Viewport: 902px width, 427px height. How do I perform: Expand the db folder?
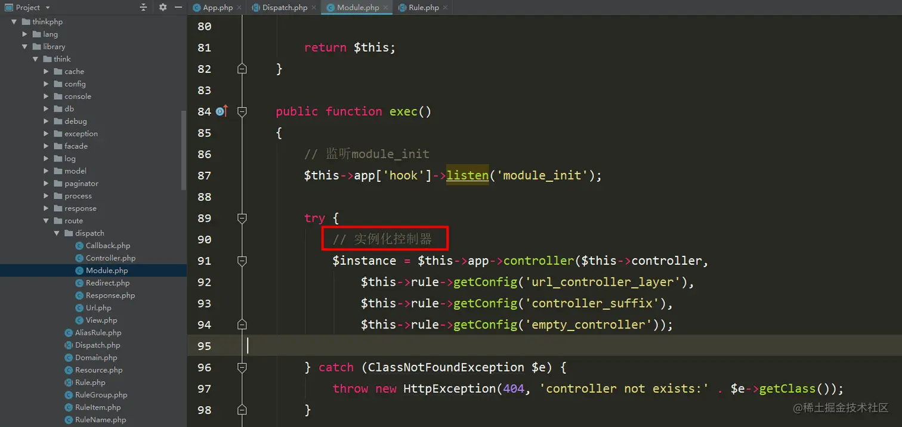click(x=46, y=109)
